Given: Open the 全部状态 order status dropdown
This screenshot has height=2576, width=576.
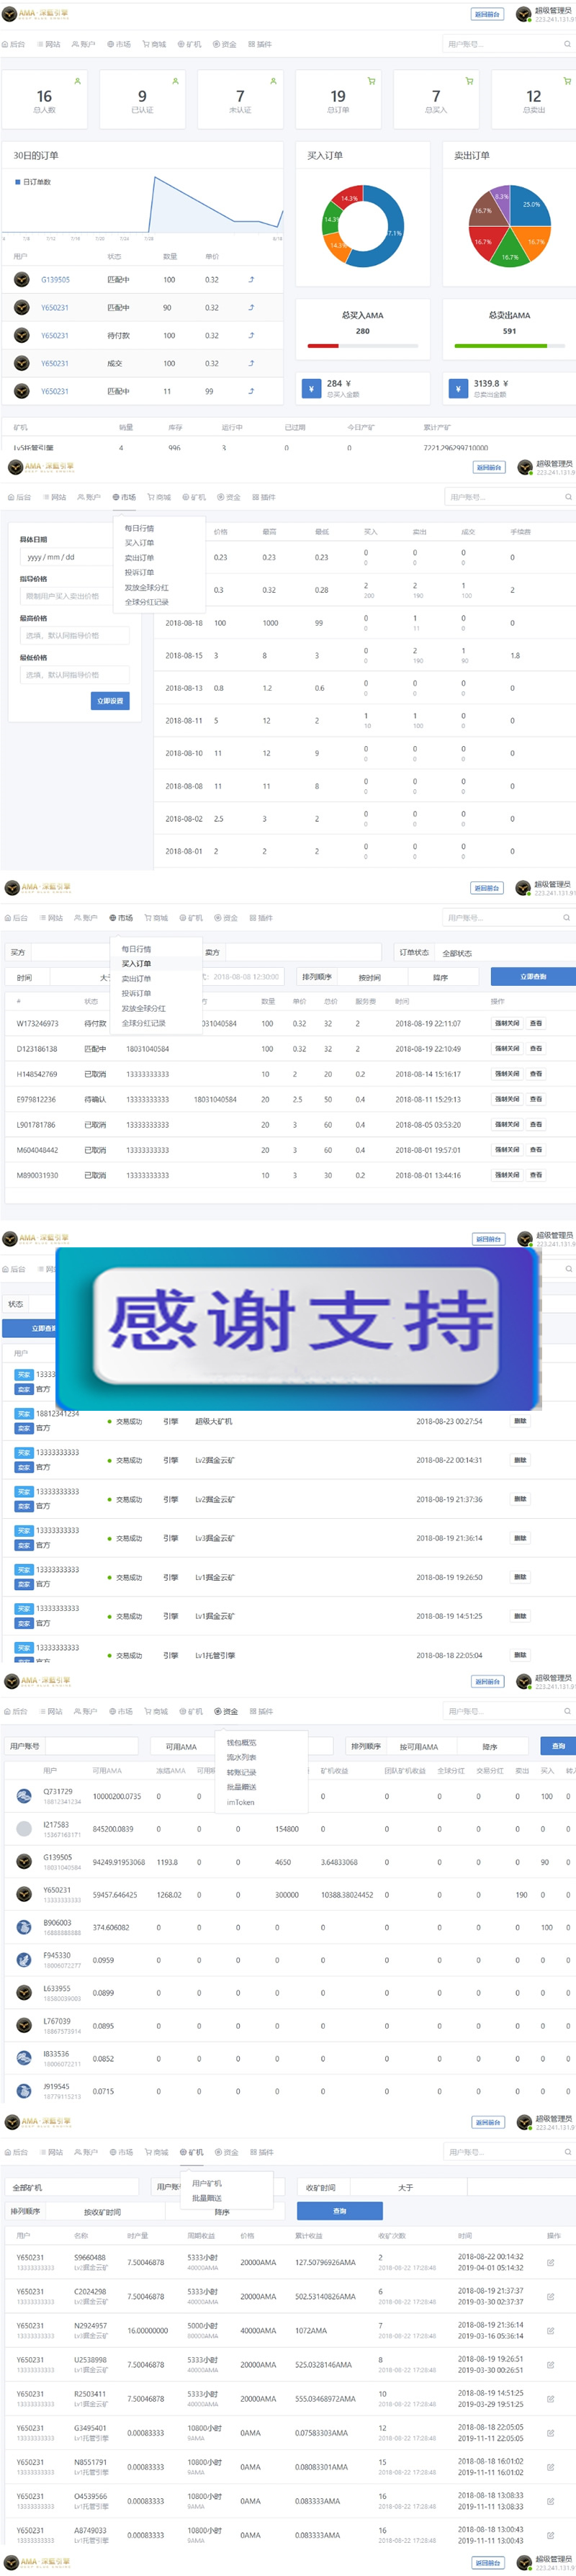Looking at the screenshot, I should pyautogui.click(x=506, y=953).
